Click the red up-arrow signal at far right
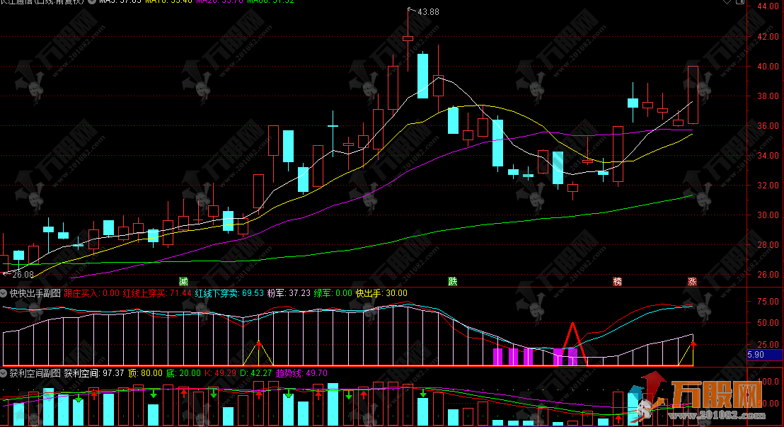This screenshot has height=427, width=784. click(x=693, y=345)
